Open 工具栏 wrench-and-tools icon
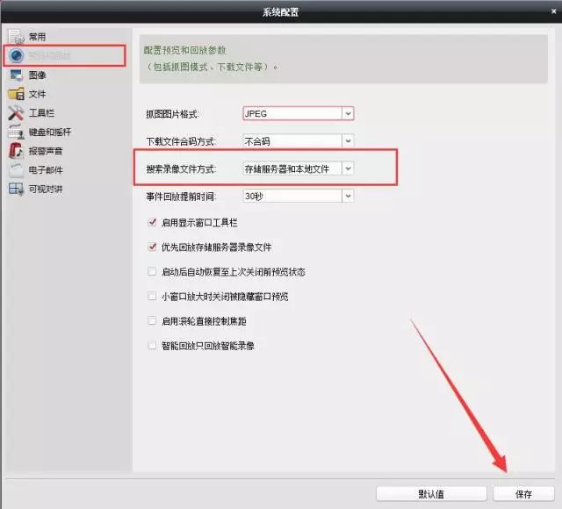Viewport: 562px width, 509px height. [16, 113]
